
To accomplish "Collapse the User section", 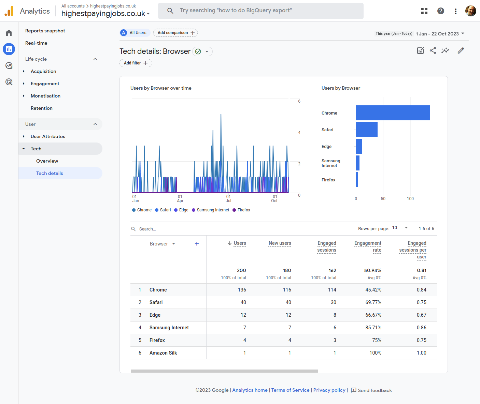I will (95, 124).
